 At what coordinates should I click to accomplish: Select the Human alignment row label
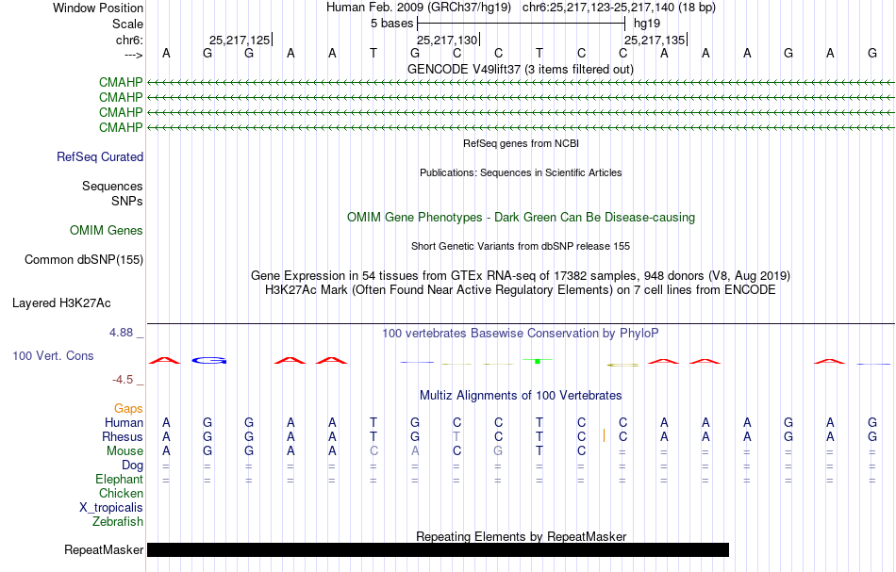pyautogui.click(x=124, y=422)
